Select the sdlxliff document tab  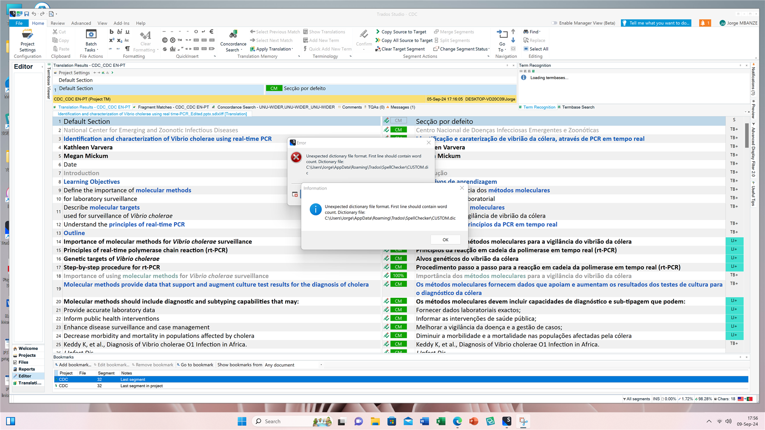pyautogui.click(x=152, y=114)
